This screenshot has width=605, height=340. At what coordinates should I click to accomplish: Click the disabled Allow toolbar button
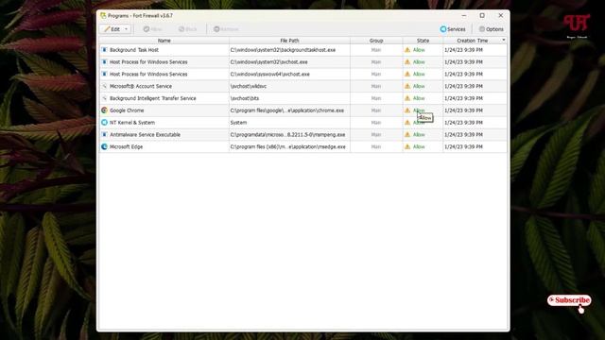point(153,29)
